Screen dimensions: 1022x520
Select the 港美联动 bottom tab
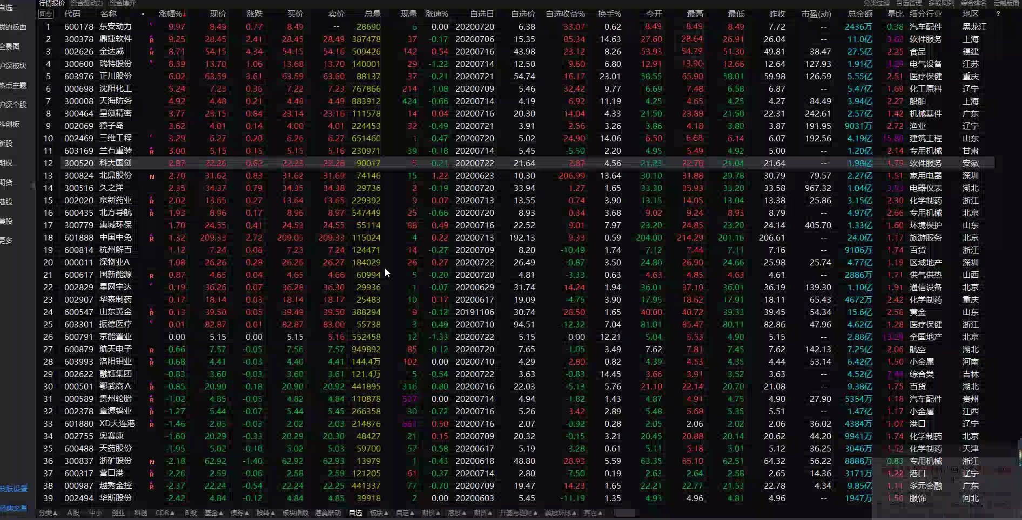pyautogui.click(x=328, y=513)
